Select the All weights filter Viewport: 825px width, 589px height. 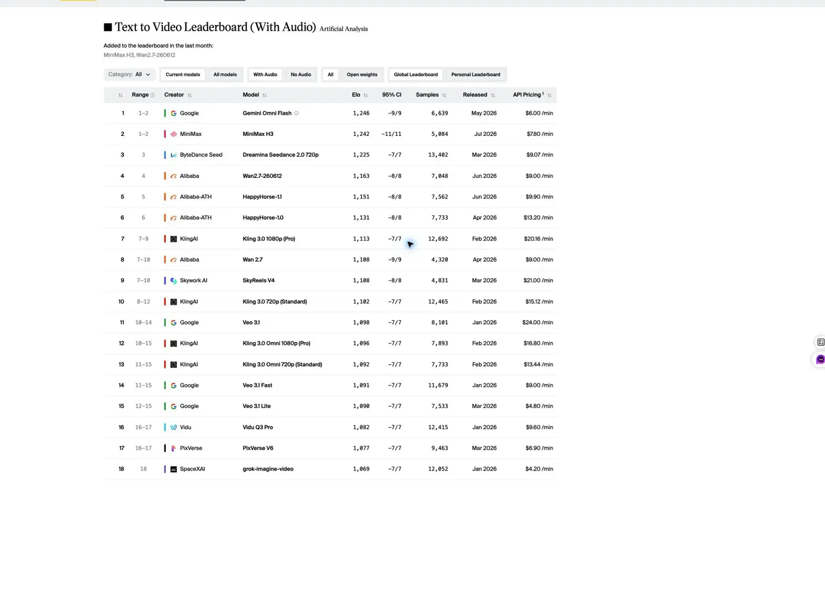click(331, 75)
